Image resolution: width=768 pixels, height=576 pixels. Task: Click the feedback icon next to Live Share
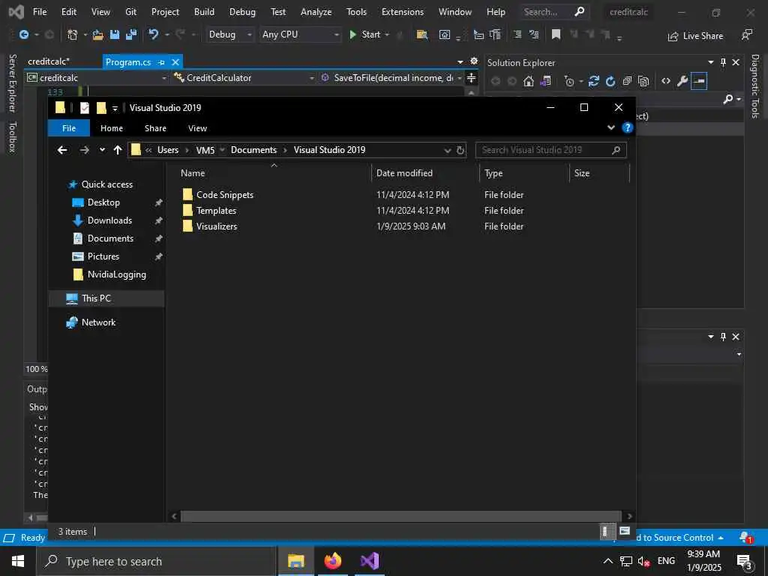tap(746, 35)
